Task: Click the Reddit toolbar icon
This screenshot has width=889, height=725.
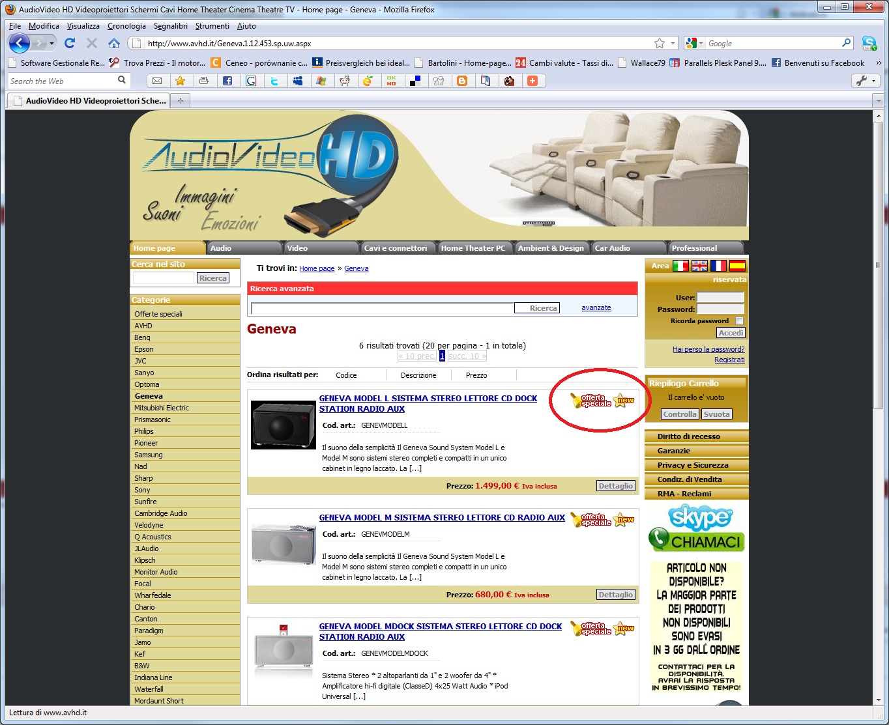Action: [x=345, y=81]
